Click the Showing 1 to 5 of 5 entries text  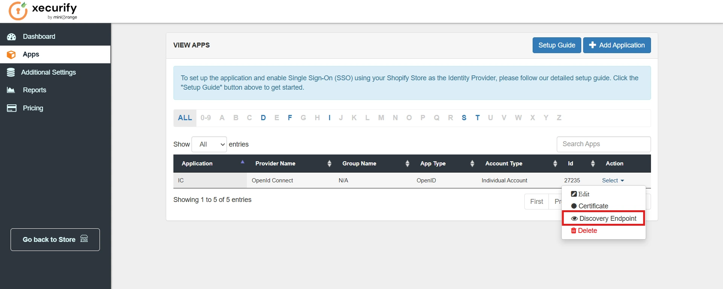pos(212,200)
